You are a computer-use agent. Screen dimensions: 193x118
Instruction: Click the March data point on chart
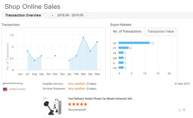(83, 37)
